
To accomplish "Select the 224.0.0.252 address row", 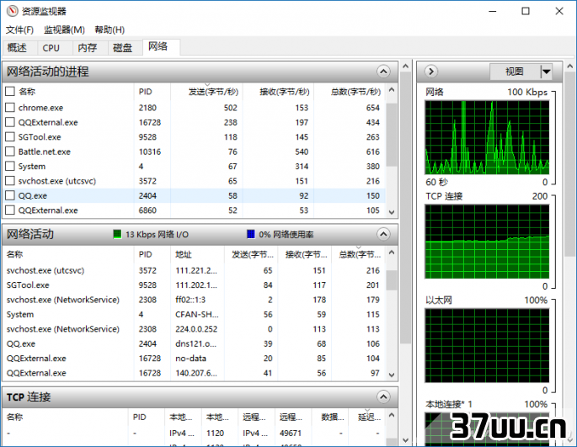I will point(194,329).
